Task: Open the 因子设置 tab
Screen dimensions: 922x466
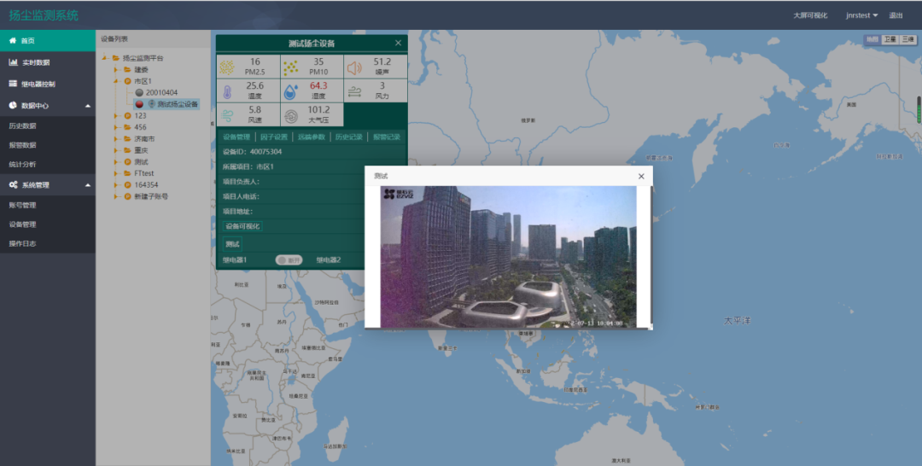Action: tap(274, 137)
